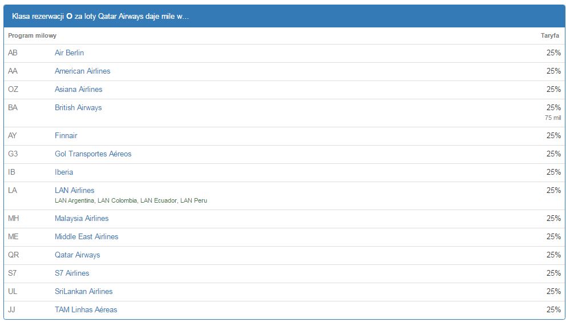Select the airline code 'JJ'
566x322 pixels.
click(x=11, y=309)
